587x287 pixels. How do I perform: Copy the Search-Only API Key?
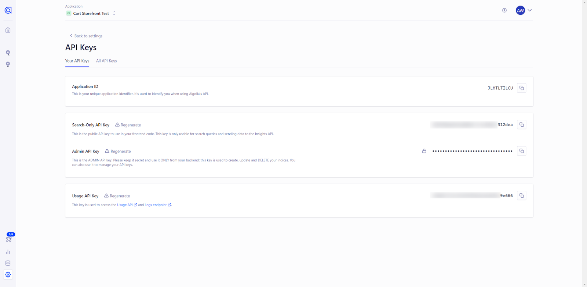(x=521, y=125)
